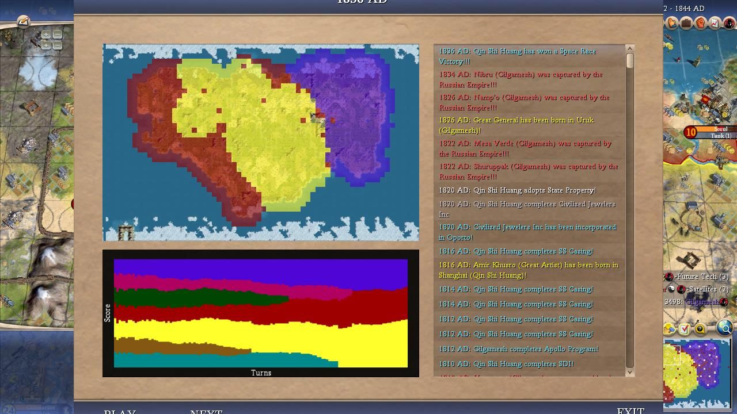Screen dimensions: 737x414
Task: Click the 'Score' axis label
Action: [x=107, y=313]
